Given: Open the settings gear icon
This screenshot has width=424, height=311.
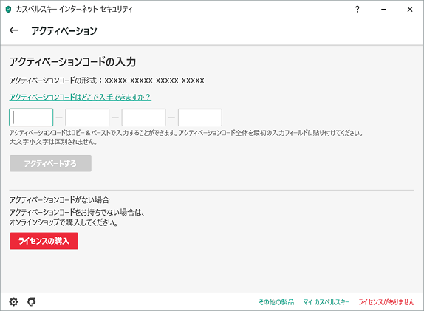Looking at the screenshot, I should point(13,301).
